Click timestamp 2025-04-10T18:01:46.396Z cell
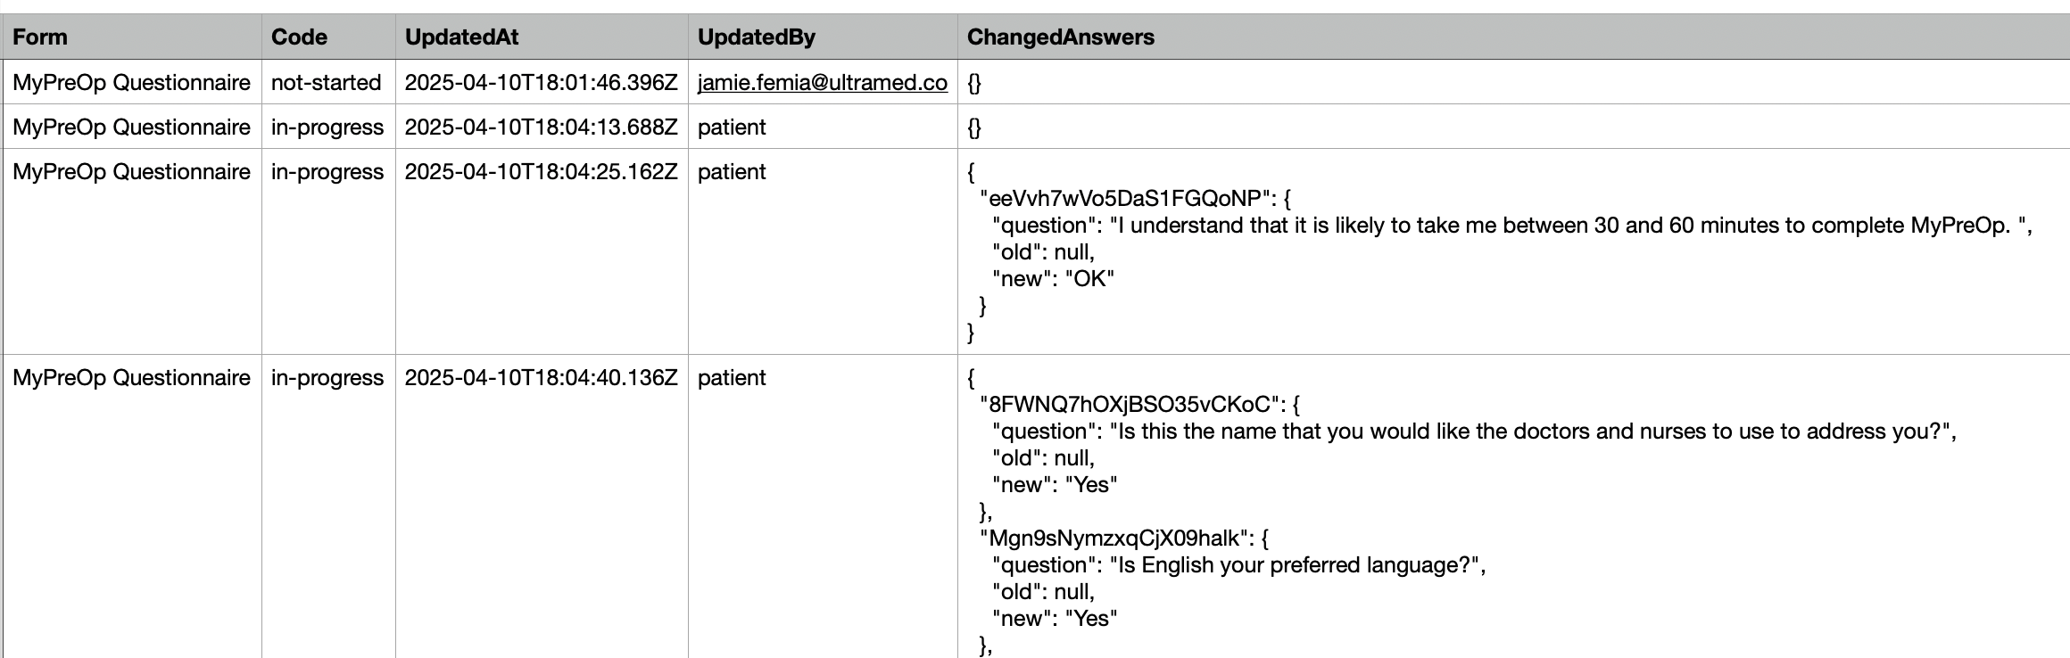 tap(541, 82)
